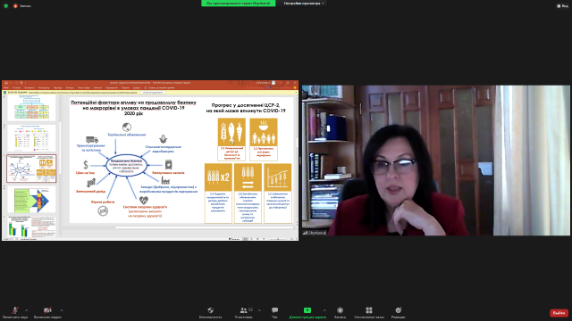Start recording with the Record icon
The width and height of the screenshot is (572, 321).
340,312
